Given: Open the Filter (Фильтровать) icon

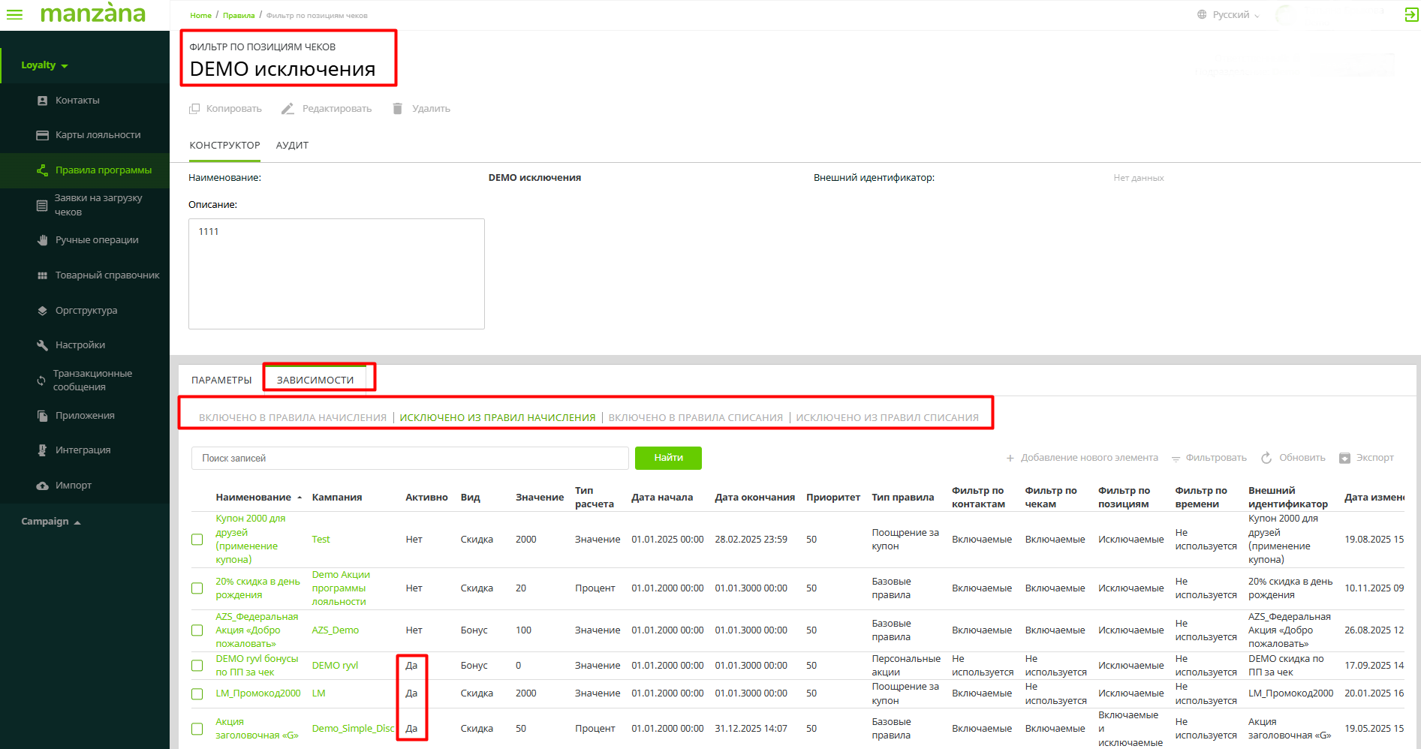Looking at the screenshot, I should pos(1176,458).
